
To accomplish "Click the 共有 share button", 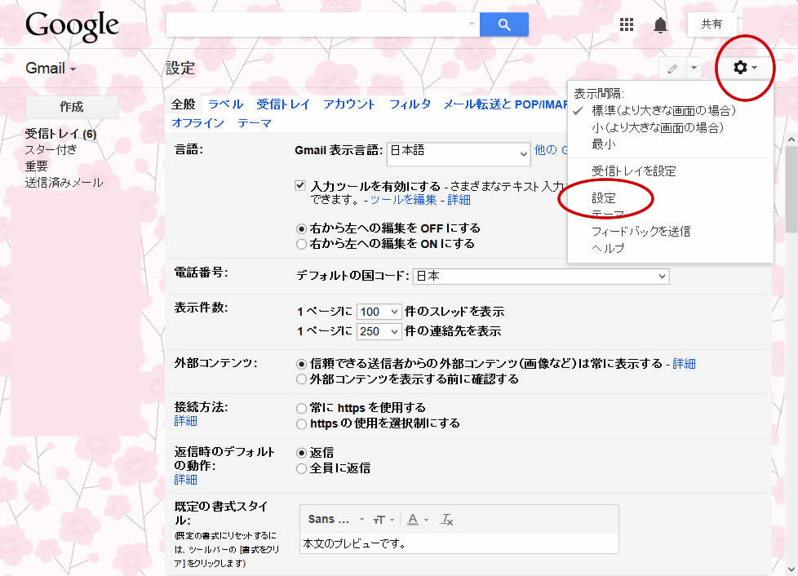I will pyautogui.click(x=712, y=24).
